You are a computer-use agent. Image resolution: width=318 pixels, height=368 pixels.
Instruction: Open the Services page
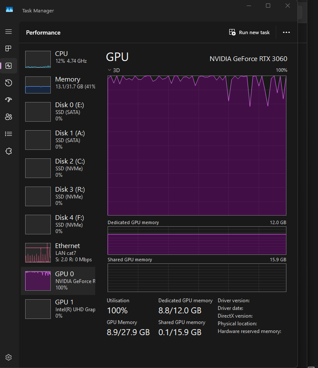(x=9, y=151)
